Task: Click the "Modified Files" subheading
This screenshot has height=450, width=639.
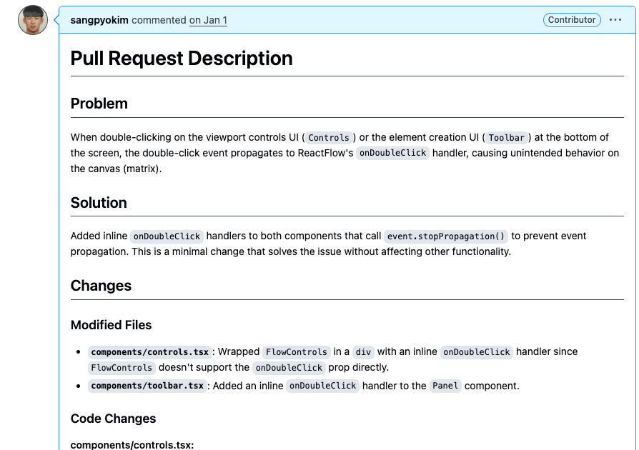Action: coord(112,325)
